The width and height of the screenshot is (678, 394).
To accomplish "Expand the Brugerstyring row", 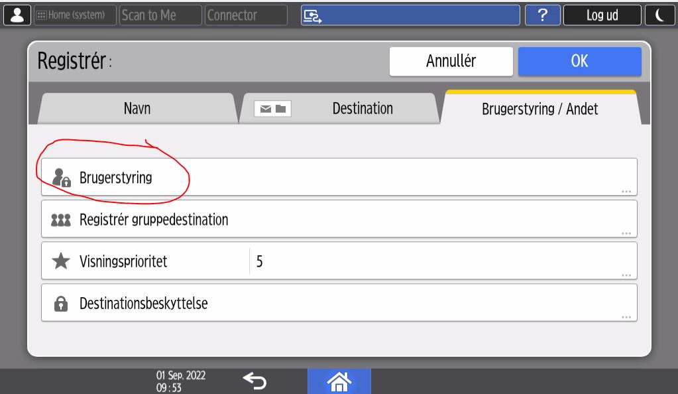I will [x=339, y=177].
